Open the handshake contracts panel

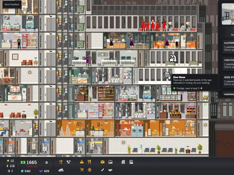pos(110,170)
